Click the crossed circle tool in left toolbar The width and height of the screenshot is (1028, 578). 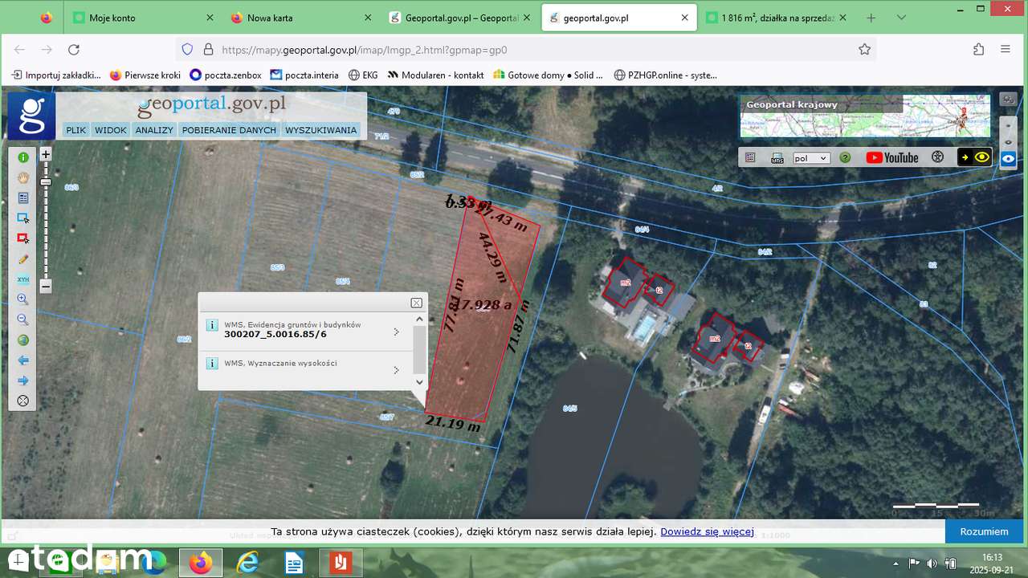pyautogui.click(x=23, y=401)
